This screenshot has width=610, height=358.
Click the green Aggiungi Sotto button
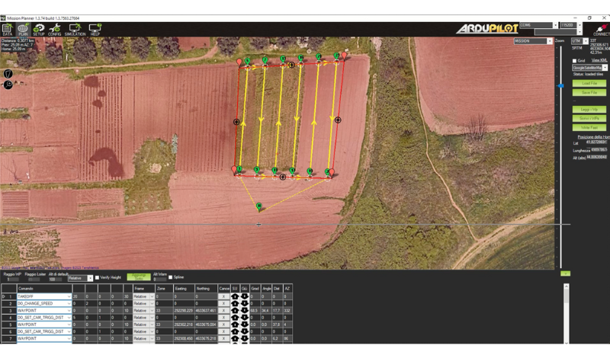139,276
